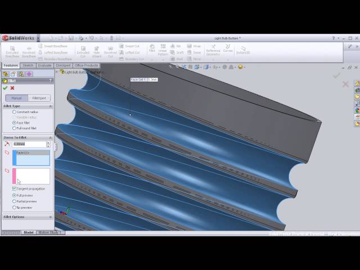Click the Instant3D ribbon icon
This screenshot has height=270, width=360.
pyautogui.click(x=243, y=49)
